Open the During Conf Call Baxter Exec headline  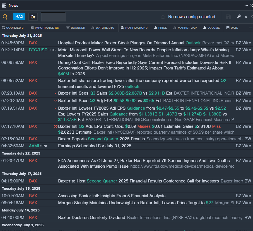pos(144,68)
